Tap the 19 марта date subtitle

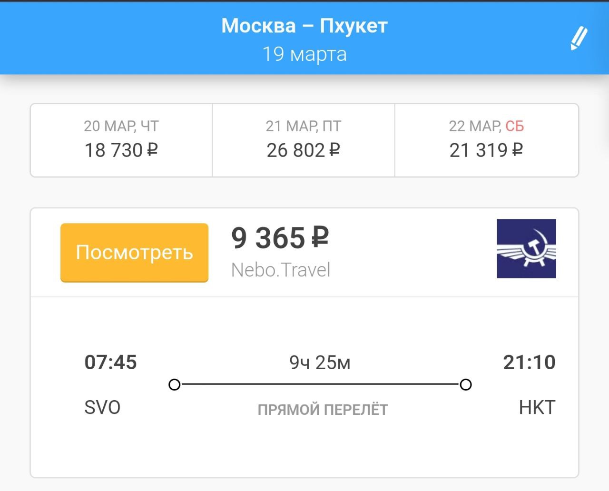(304, 54)
